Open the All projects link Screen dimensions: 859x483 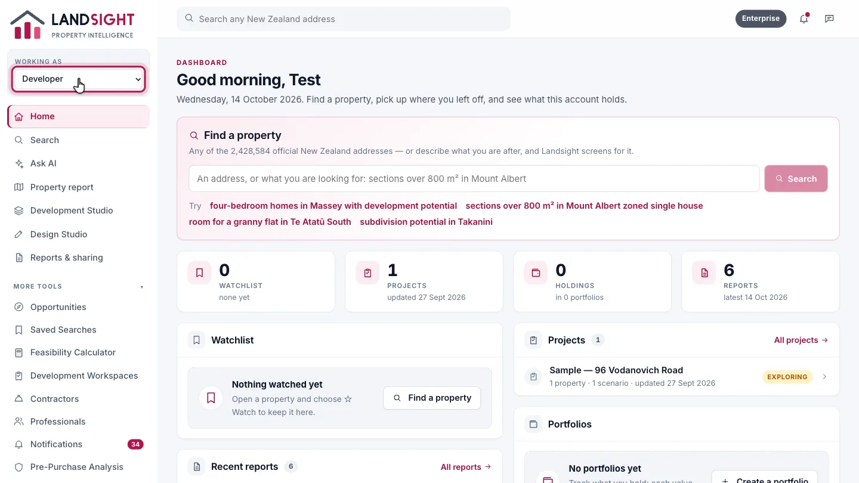(801, 340)
